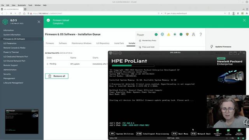Image resolution: width=249 pixels, height=140 pixels.
Task: Open iLO Federation in the sidebar
Action: (10, 43)
